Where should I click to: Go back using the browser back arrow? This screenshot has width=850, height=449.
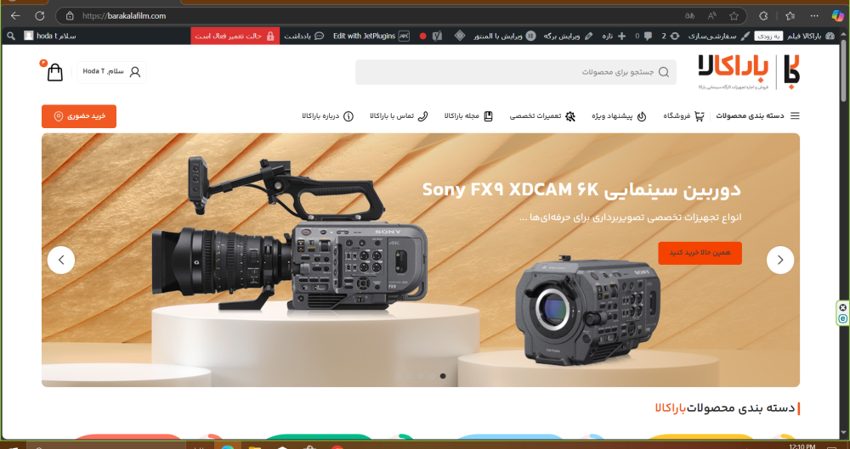tap(15, 16)
